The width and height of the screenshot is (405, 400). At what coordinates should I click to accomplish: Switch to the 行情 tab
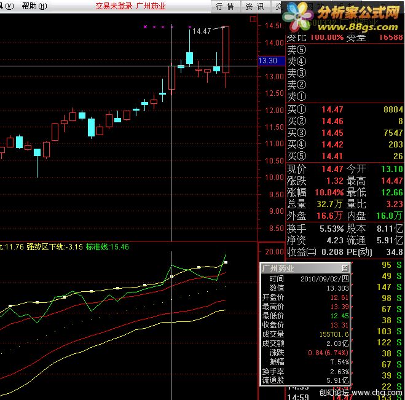(225, 6)
